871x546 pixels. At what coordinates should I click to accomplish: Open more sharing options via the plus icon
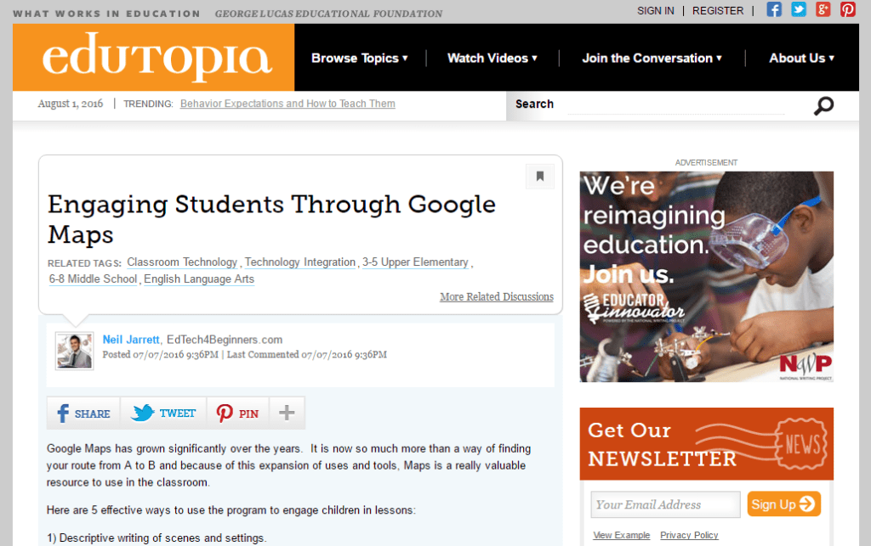pyautogui.click(x=287, y=412)
